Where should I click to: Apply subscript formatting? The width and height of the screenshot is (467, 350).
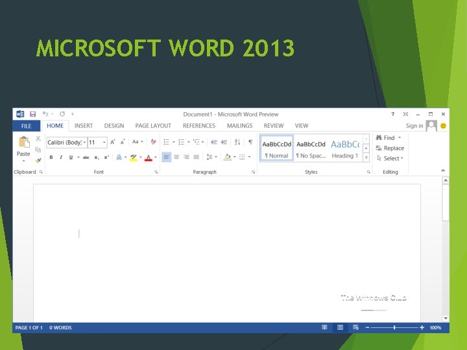[97, 157]
